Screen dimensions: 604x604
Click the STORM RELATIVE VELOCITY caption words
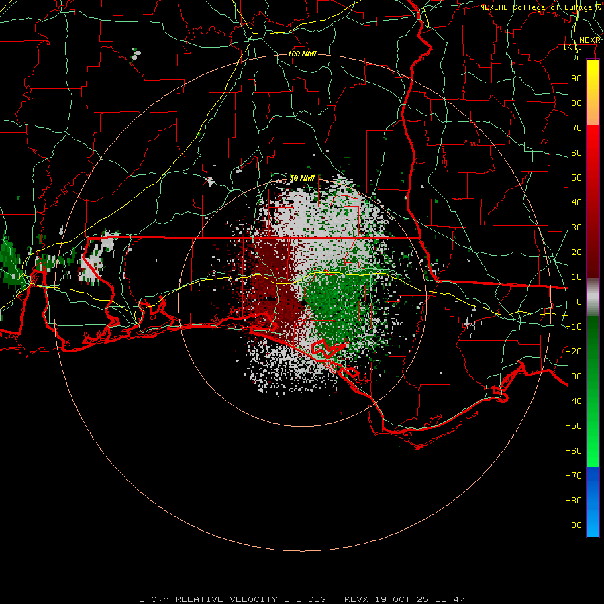(x=208, y=599)
